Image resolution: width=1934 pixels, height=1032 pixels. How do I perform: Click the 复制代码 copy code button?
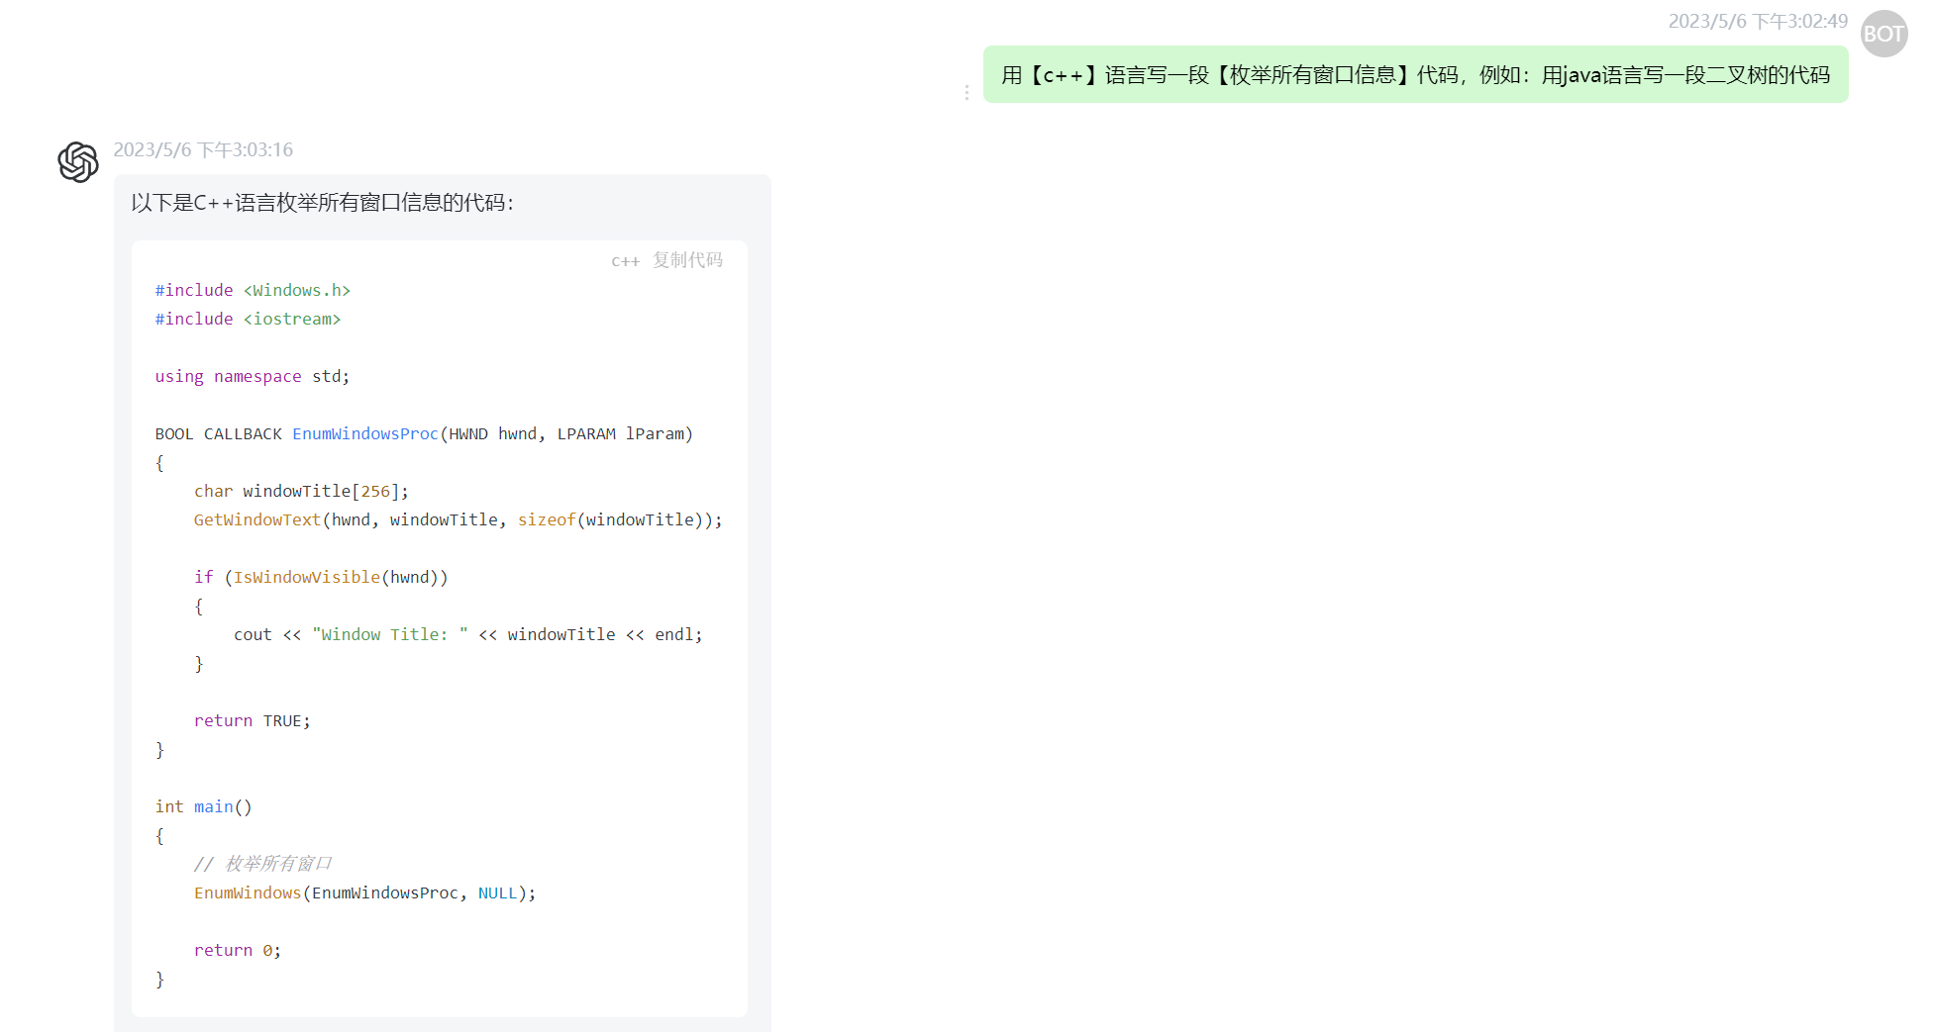point(687,260)
